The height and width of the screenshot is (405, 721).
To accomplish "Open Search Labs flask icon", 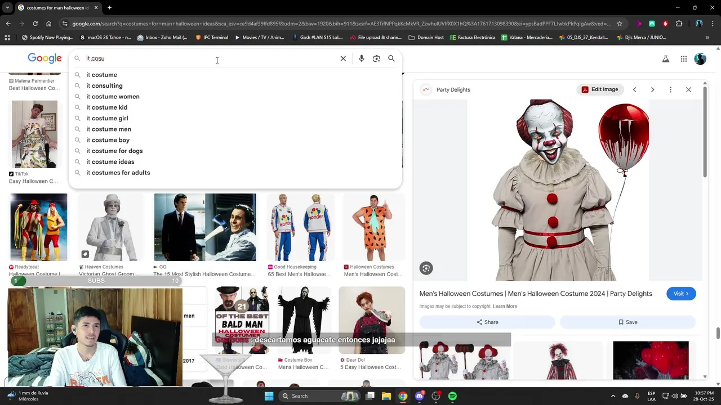I will [x=666, y=58].
